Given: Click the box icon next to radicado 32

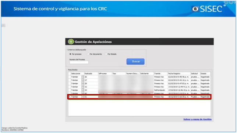Looking at the screenshot, I should (x=83, y=87).
